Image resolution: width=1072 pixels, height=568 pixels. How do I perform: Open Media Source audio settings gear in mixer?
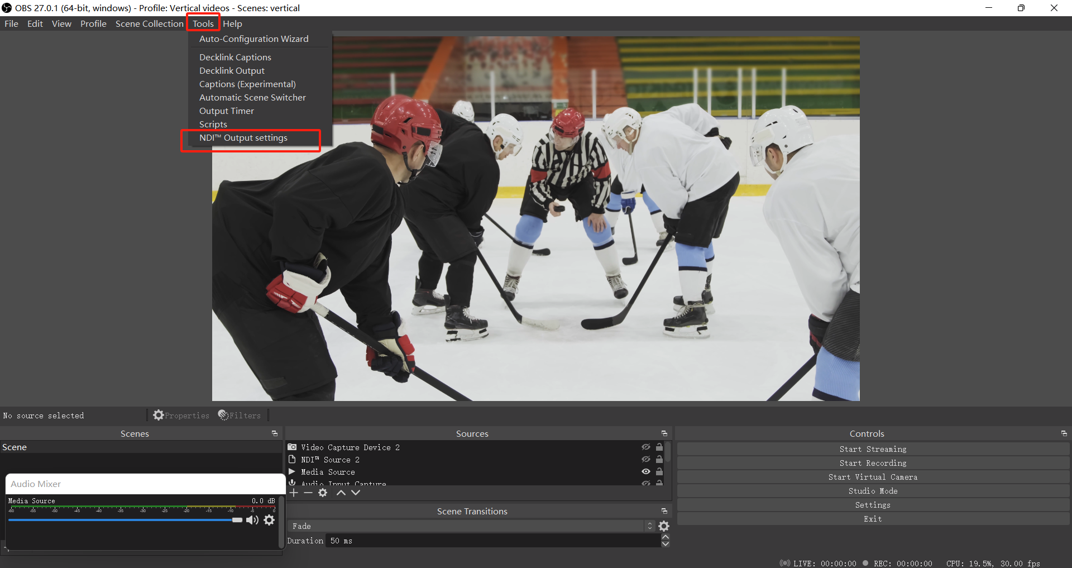270,520
